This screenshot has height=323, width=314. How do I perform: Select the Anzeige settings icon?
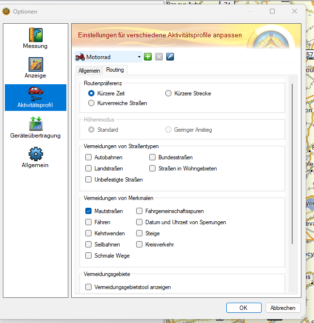click(35, 68)
